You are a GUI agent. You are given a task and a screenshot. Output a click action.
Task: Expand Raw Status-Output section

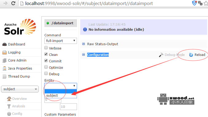(83, 44)
